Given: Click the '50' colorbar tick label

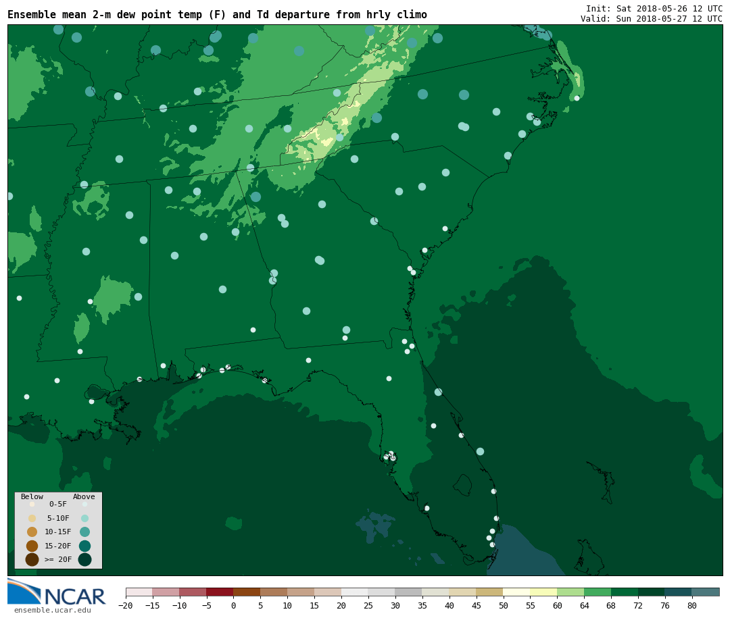Looking at the screenshot, I should point(504,605).
